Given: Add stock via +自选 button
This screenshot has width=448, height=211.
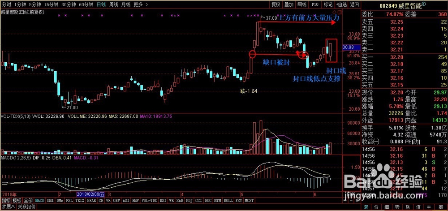Looking at the screenshot, I should point(341,4).
